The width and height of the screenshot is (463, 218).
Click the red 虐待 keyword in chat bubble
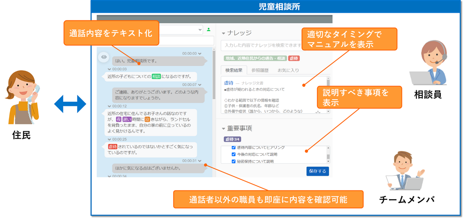coord(113,147)
